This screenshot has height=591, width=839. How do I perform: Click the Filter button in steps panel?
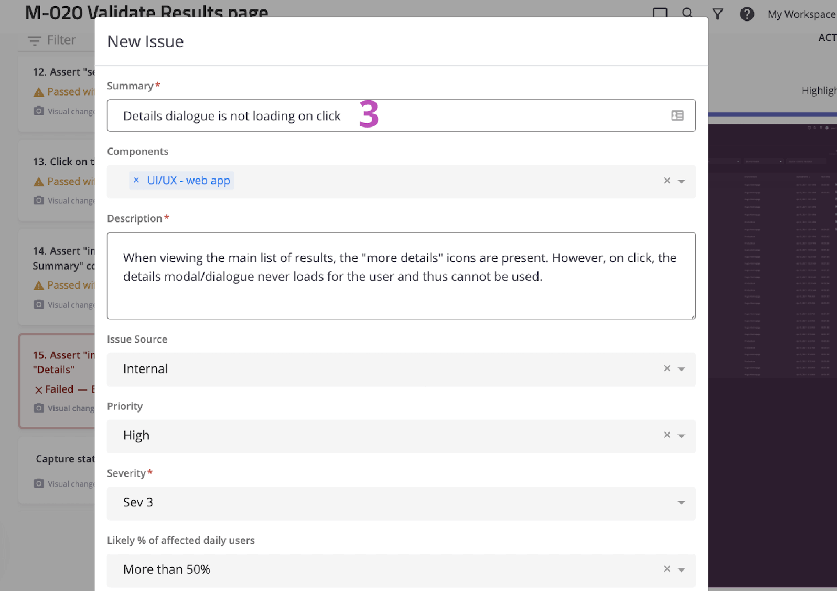(51, 40)
